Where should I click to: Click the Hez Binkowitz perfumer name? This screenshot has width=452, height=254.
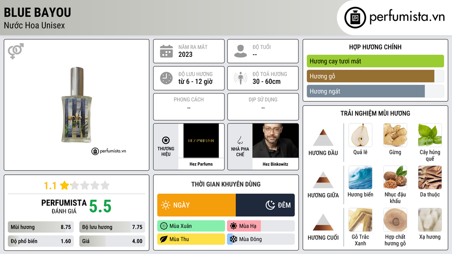tap(275, 164)
